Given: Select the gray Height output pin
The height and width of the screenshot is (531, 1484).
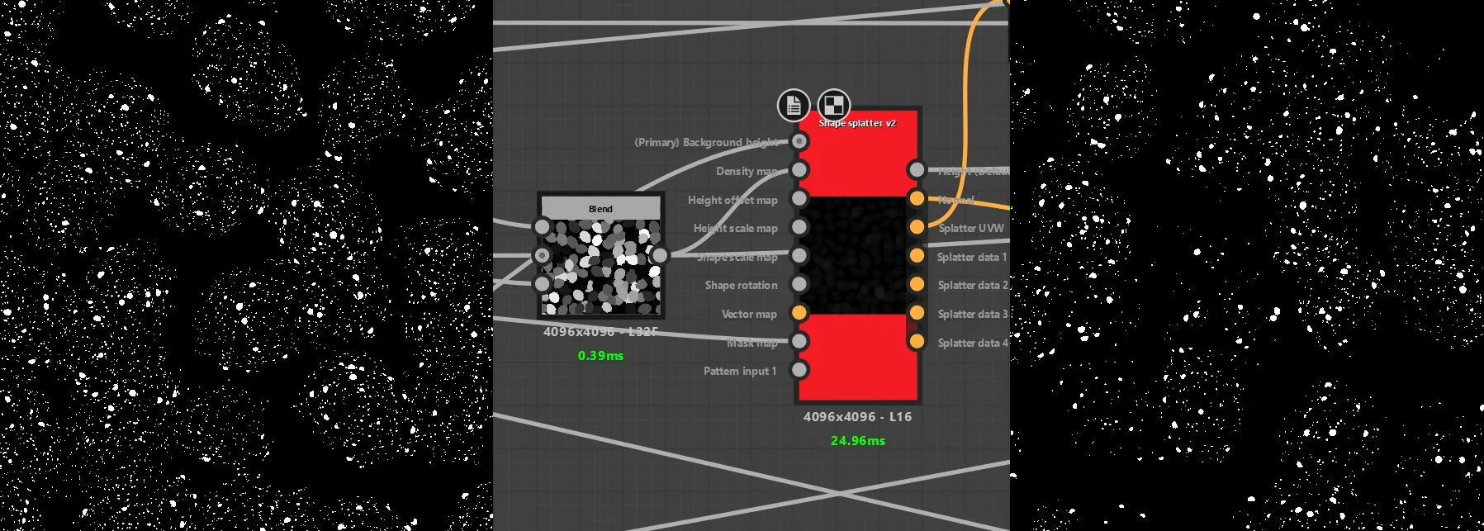Looking at the screenshot, I should point(917,170).
